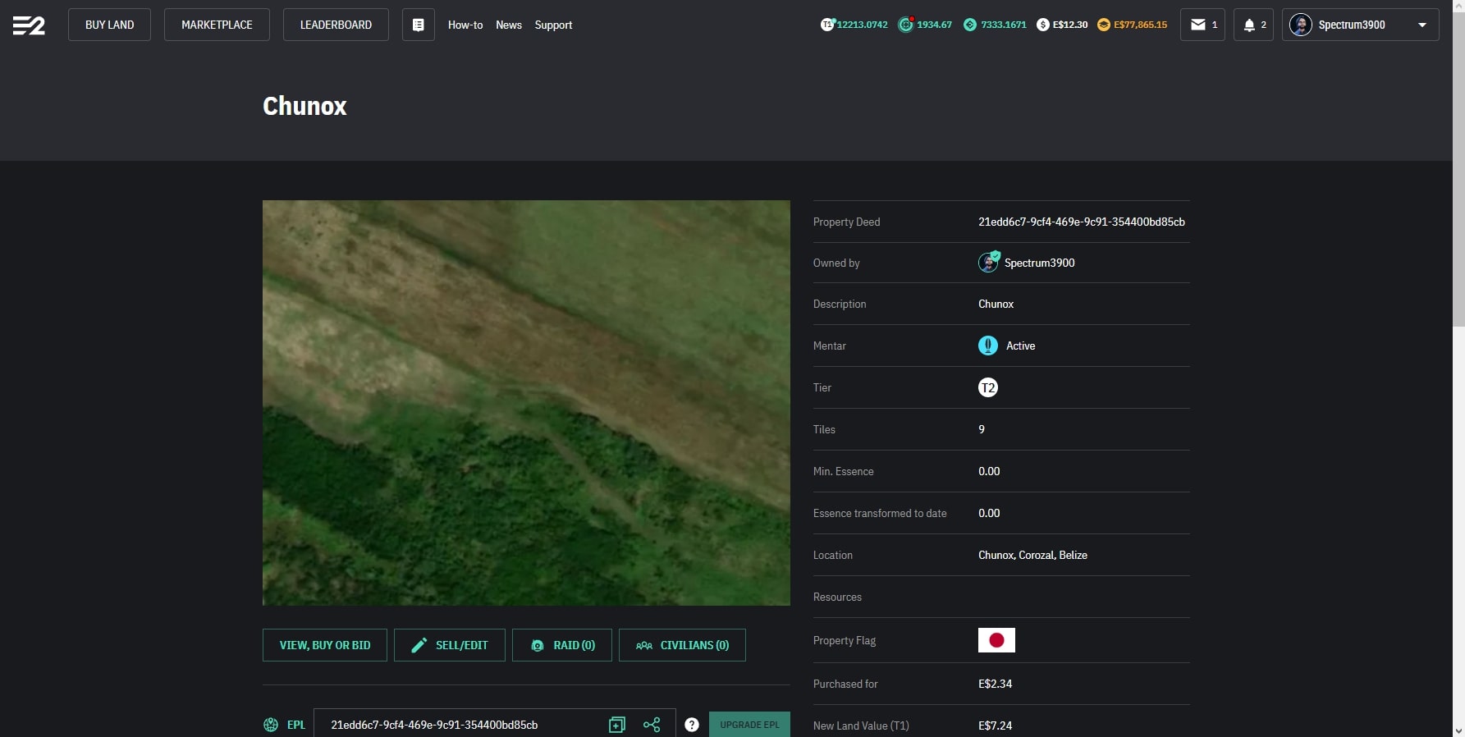Image resolution: width=1465 pixels, height=737 pixels.
Task: Open the RAID (0) button
Action: [562, 645]
